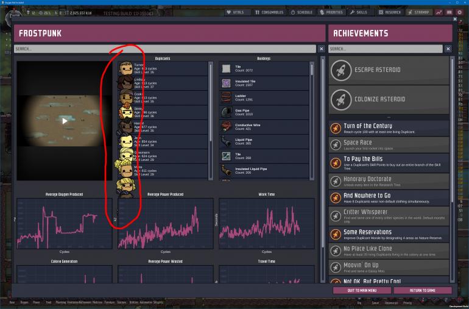Click the Escape Asteroid rocket icon
This screenshot has height=309, width=469.
341,70
